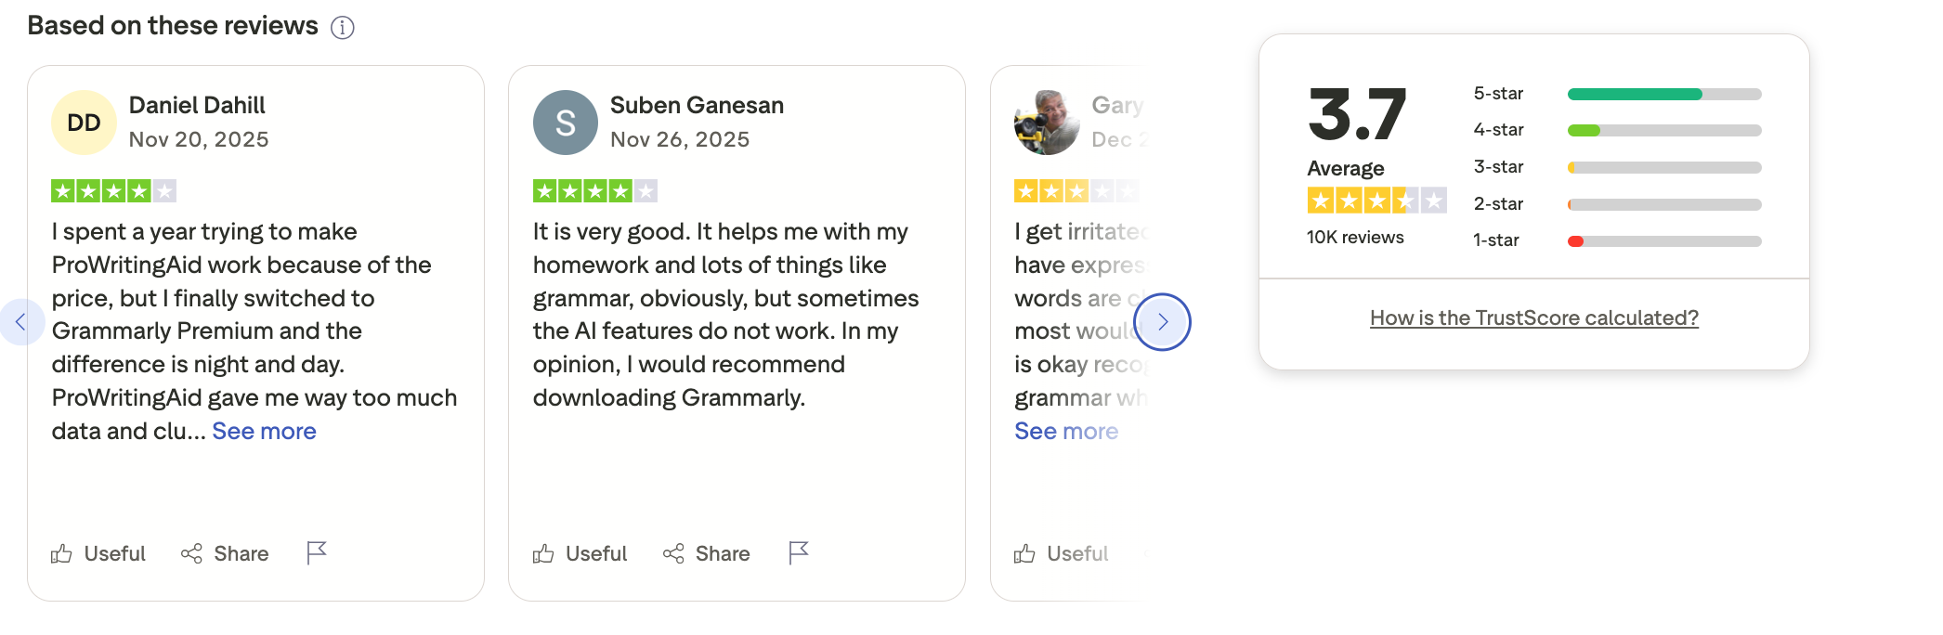The height and width of the screenshot is (635, 1943).
Task: Open Daniel Dahill's reviewer profile
Action: [x=197, y=105]
